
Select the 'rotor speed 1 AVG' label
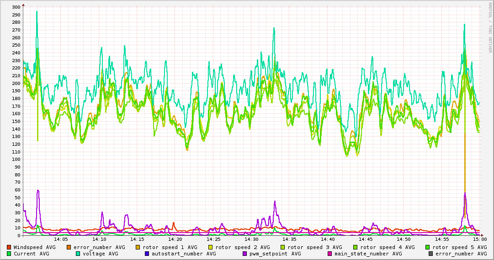coord(170,247)
